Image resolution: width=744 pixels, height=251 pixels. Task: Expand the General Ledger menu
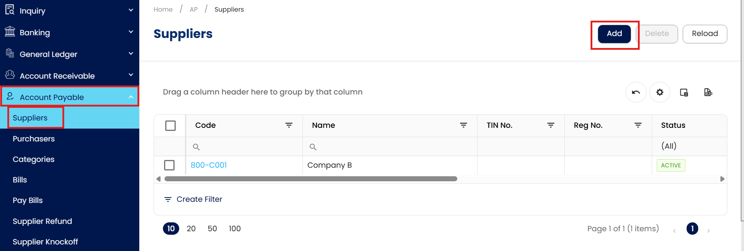[x=69, y=54]
